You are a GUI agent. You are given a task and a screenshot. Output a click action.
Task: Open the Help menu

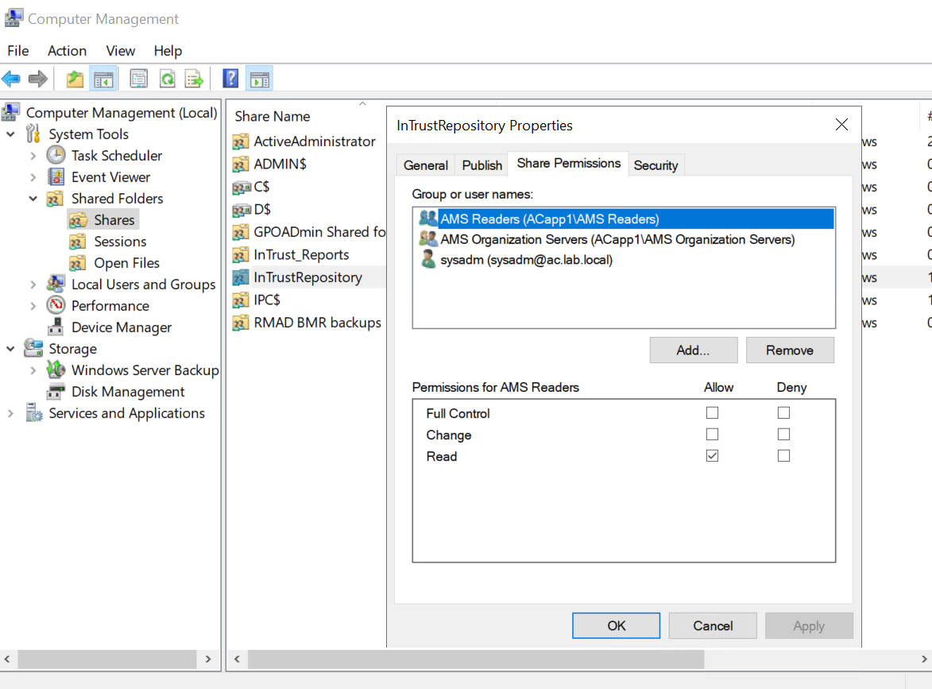coord(168,51)
